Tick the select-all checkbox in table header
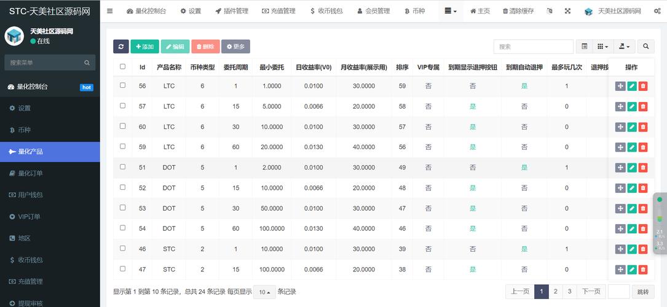 123,67
